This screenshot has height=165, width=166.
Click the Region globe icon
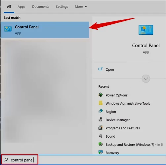(101, 111)
